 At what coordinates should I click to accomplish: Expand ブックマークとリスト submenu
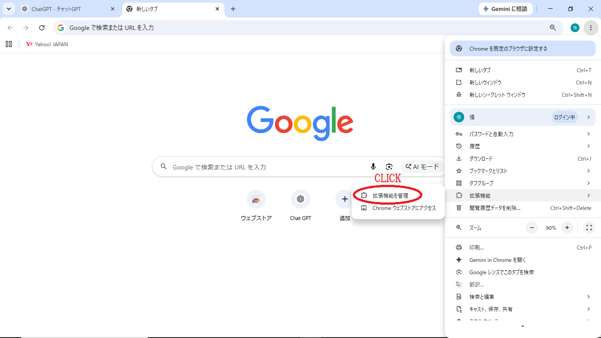point(523,171)
